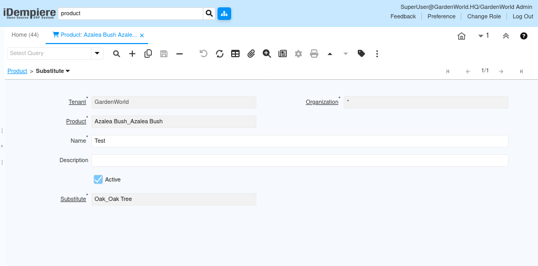Click the Copy Record icon
538x266 pixels.
click(x=148, y=54)
